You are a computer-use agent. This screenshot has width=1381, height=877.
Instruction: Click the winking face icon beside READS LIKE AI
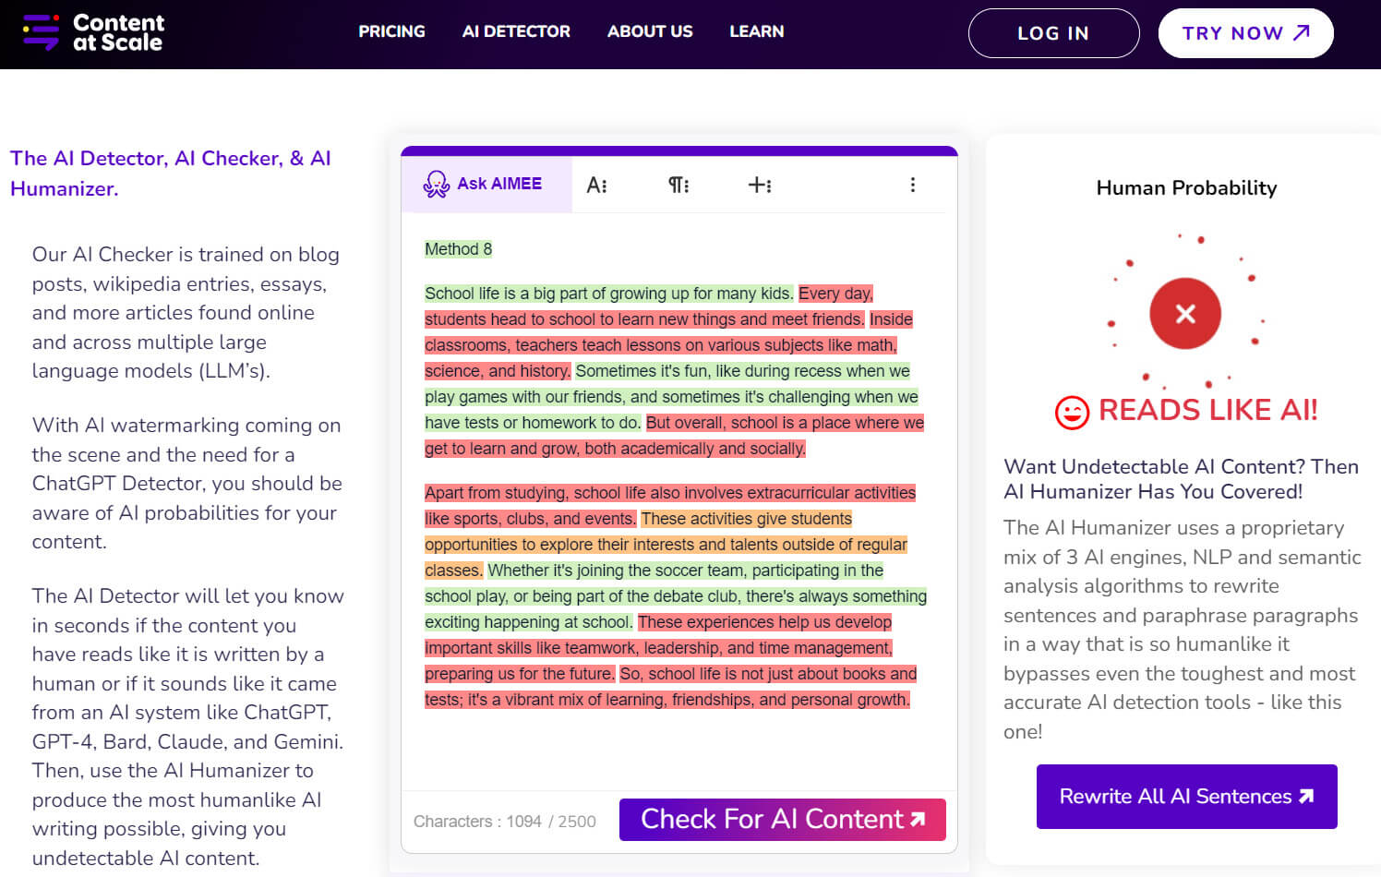[x=1072, y=412]
